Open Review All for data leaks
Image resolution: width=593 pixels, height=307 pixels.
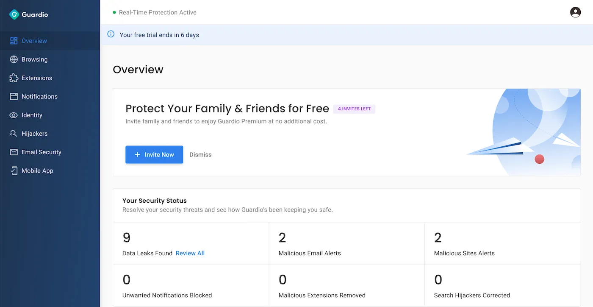point(190,253)
